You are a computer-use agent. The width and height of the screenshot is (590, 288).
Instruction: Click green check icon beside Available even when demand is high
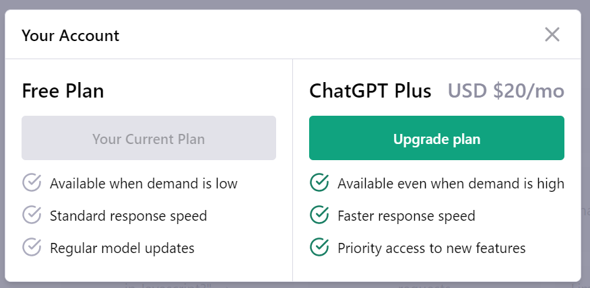(319, 183)
